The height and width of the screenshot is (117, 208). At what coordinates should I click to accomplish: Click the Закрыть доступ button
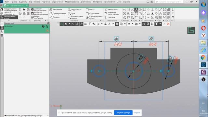click(x=123, y=113)
